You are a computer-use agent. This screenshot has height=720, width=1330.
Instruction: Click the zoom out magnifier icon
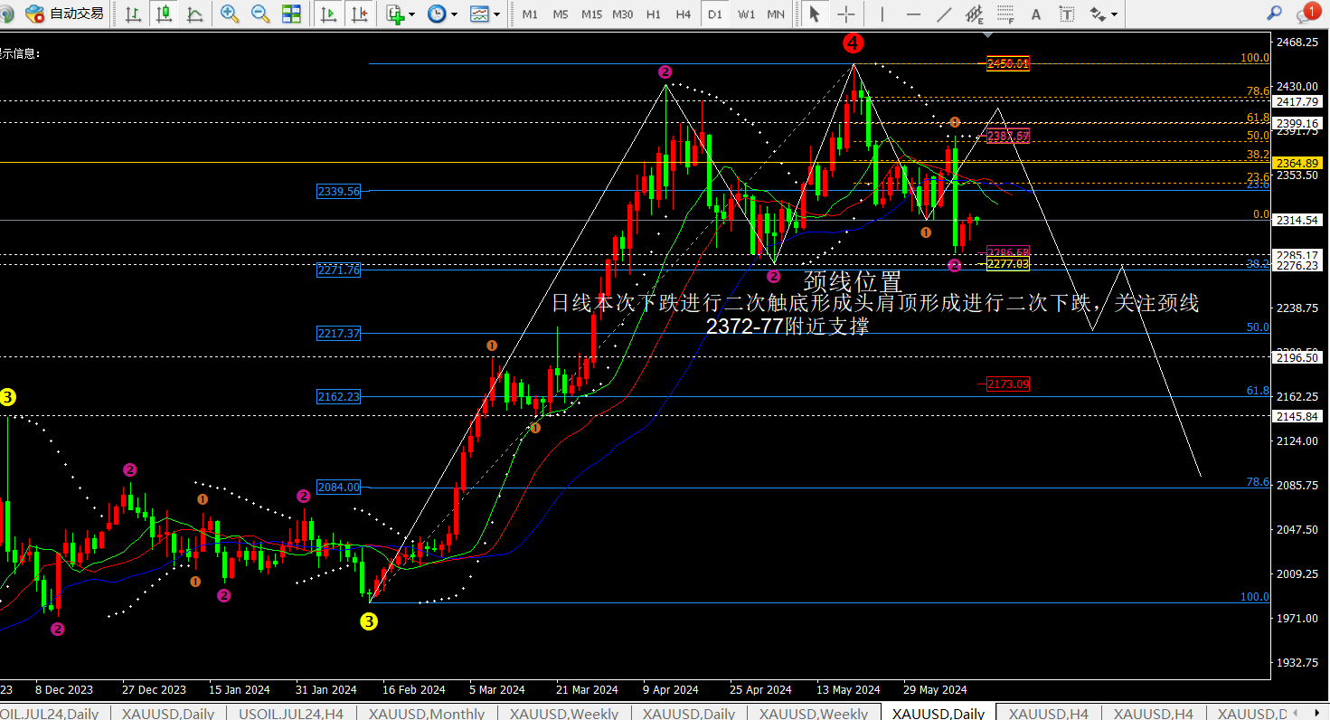pos(260,14)
